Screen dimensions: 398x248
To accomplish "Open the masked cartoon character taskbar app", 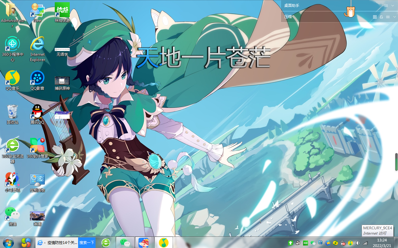I will click(143, 242).
